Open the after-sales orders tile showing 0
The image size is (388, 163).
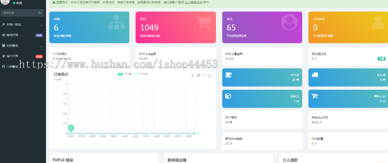pyautogui.click(x=348, y=99)
